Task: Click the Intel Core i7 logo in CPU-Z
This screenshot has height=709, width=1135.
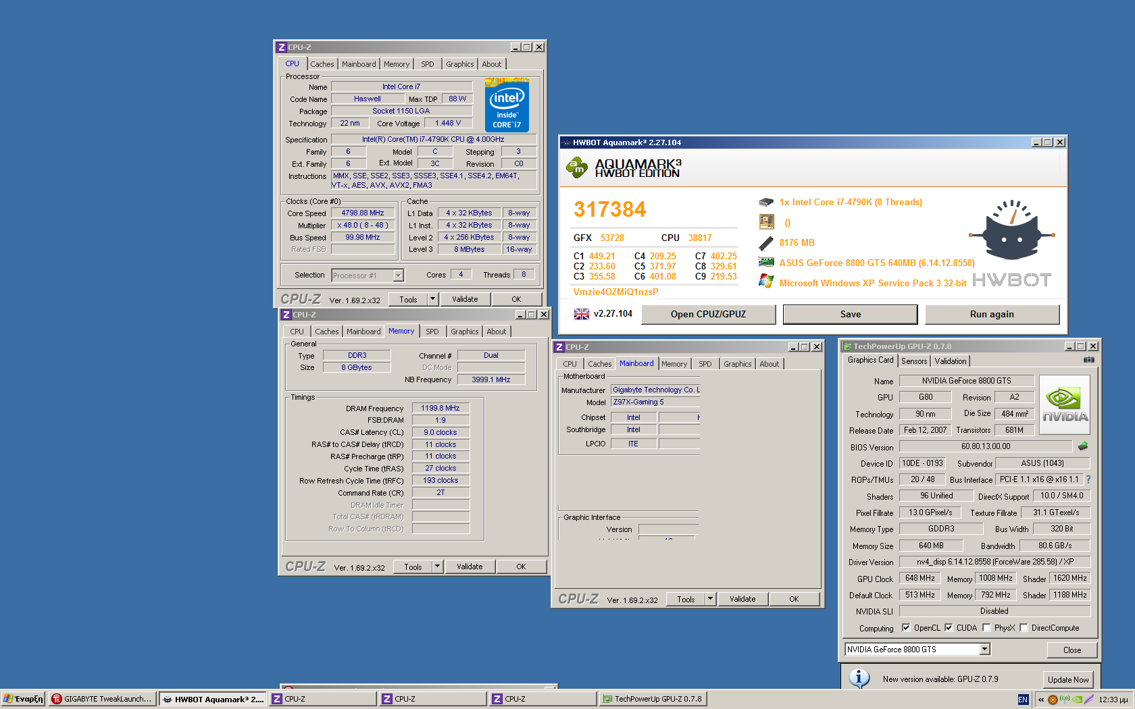Action: [x=507, y=105]
